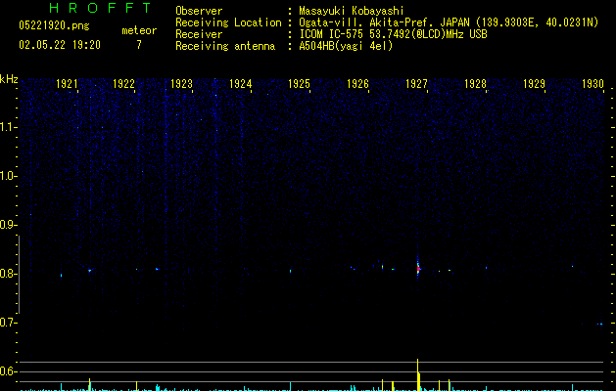Click the Receiver field label

[199, 34]
